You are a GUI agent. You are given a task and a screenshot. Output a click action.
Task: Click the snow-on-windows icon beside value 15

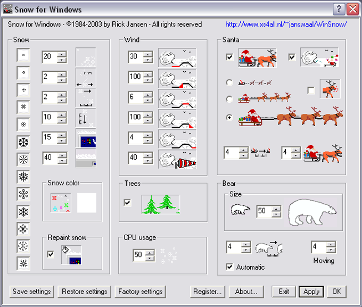(x=86, y=138)
